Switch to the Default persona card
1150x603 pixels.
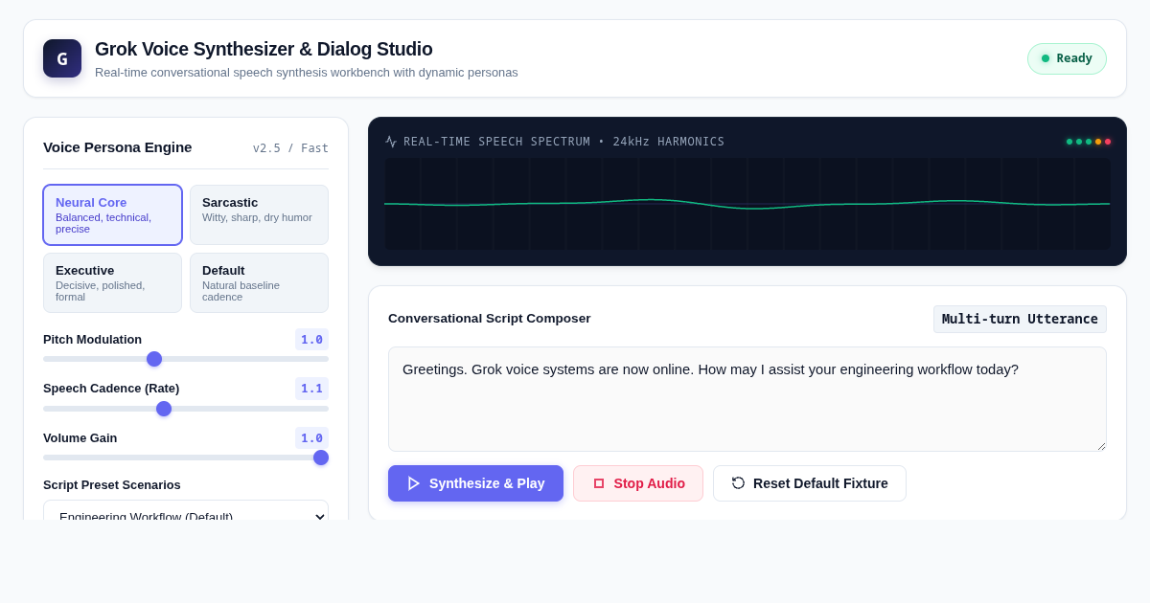point(259,283)
